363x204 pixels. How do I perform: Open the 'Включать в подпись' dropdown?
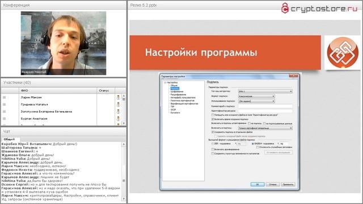click(x=265, y=128)
